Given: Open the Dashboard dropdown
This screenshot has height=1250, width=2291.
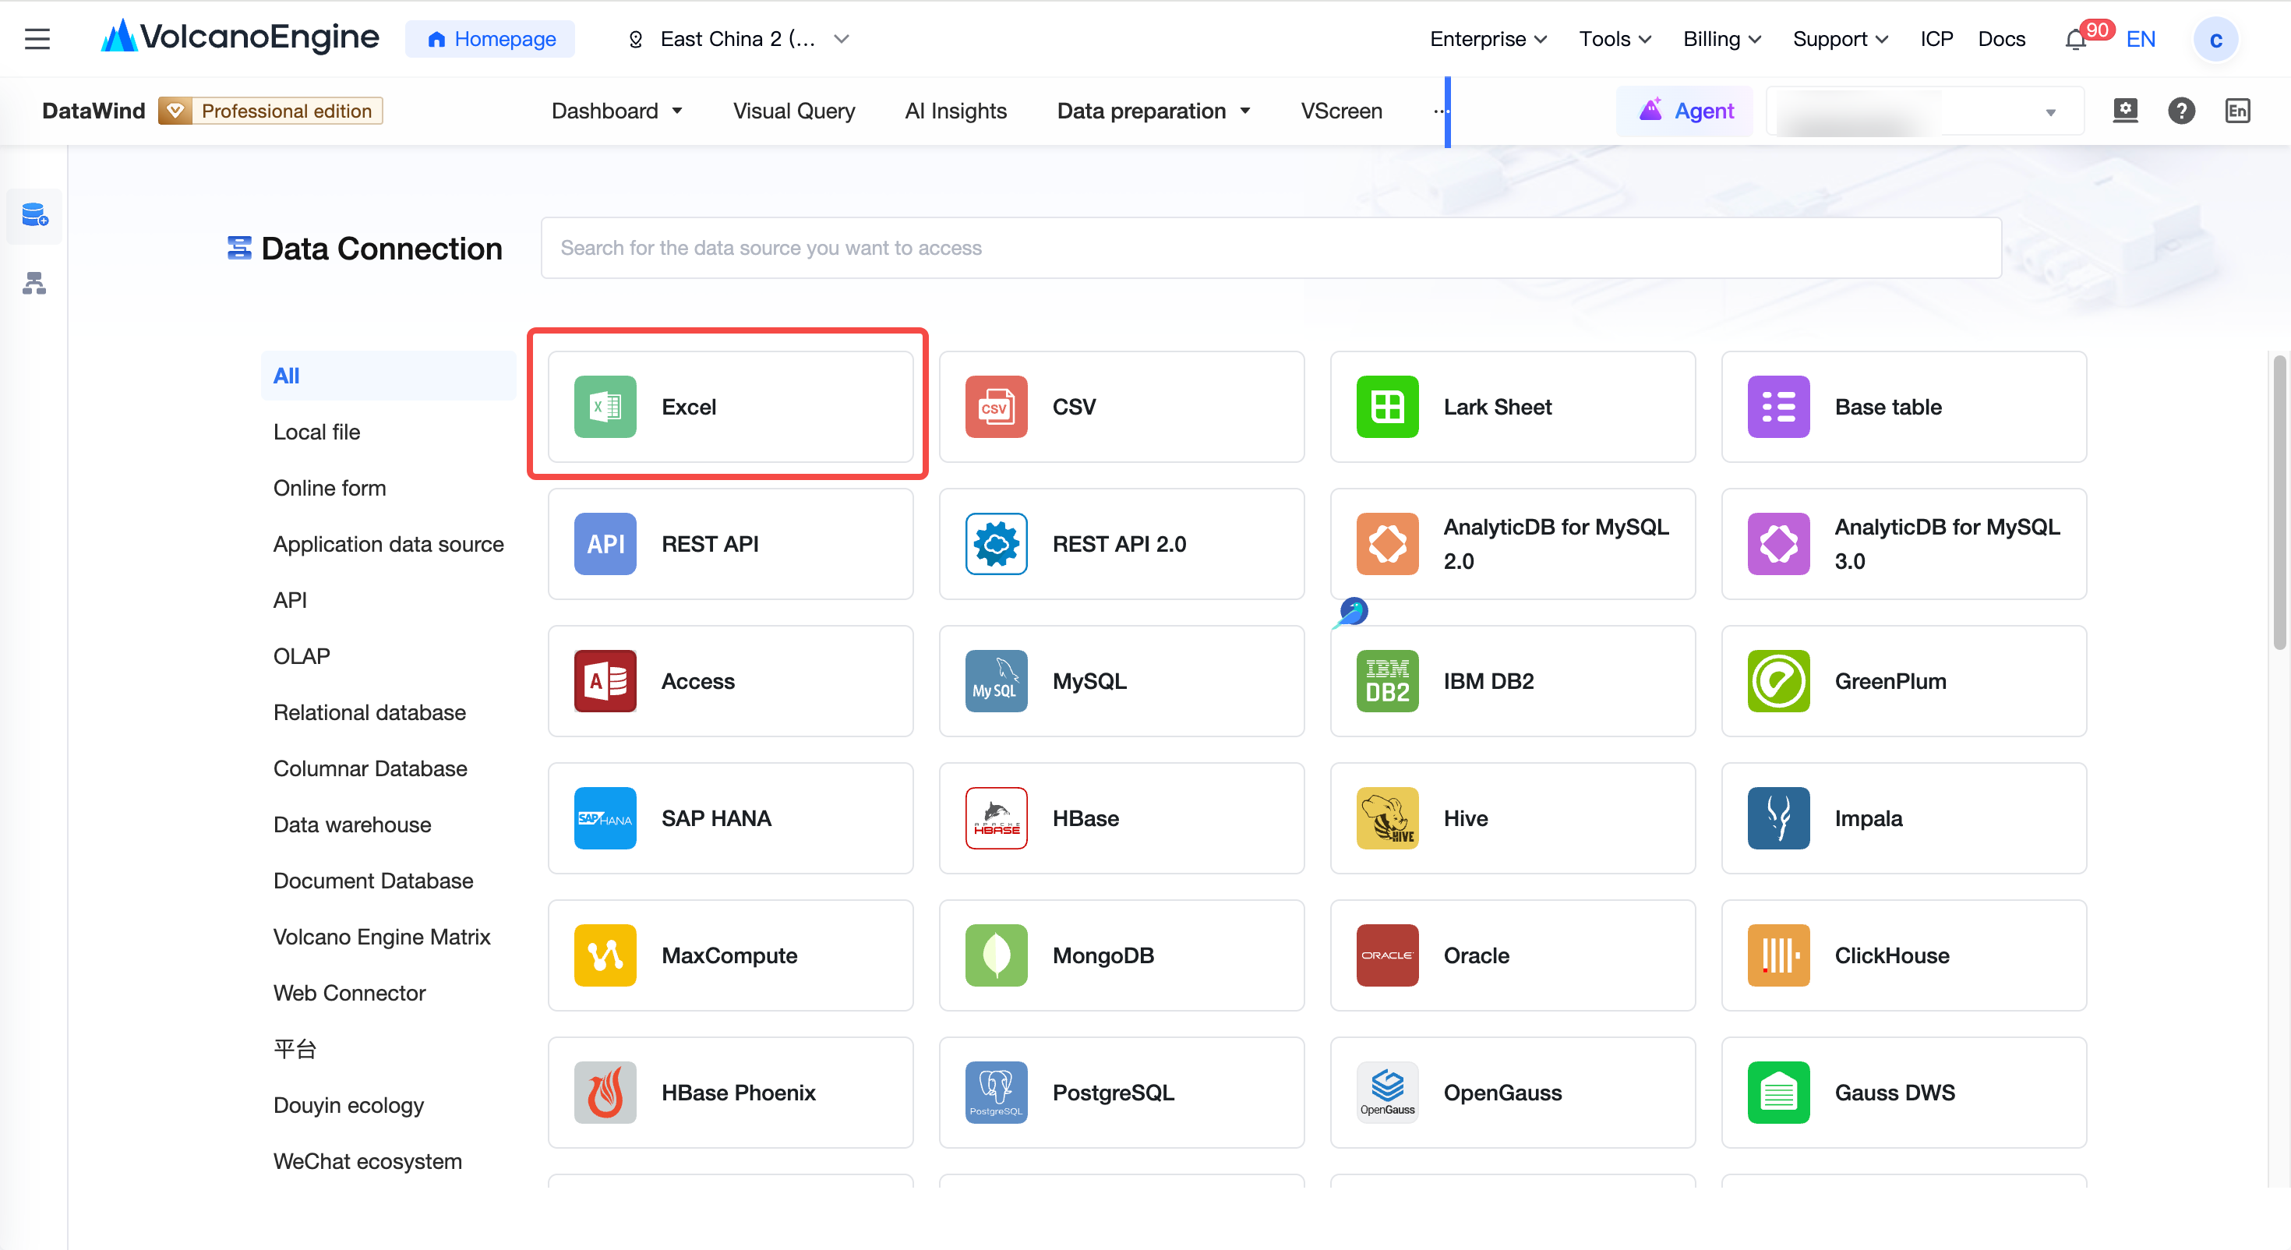Looking at the screenshot, I should [616, 111].
